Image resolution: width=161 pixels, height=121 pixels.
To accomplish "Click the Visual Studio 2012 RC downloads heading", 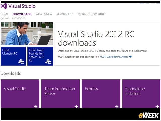I will (x=96, y=38).
